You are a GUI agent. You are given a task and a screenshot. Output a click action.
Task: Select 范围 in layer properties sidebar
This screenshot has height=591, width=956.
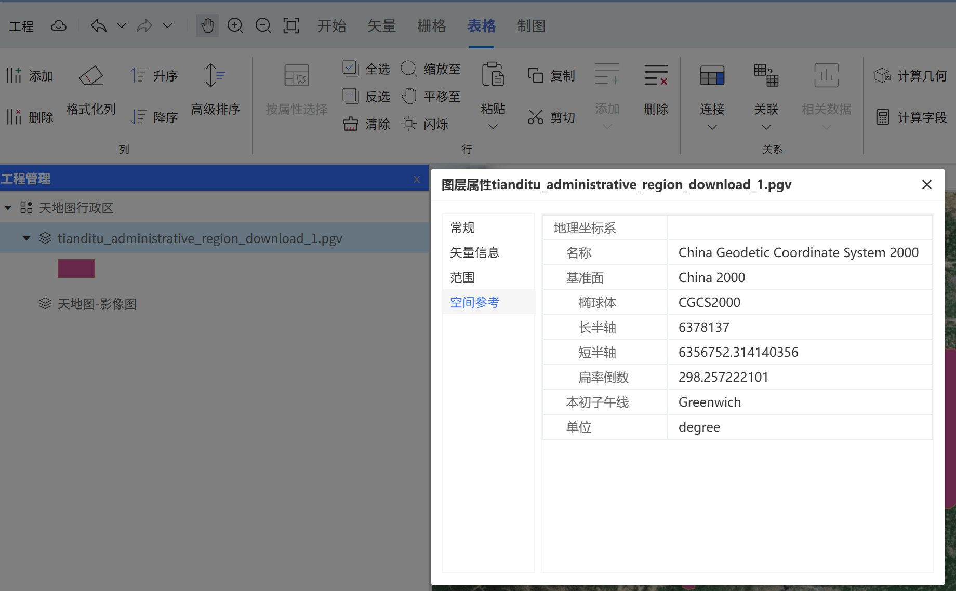(x=488, y=277)
